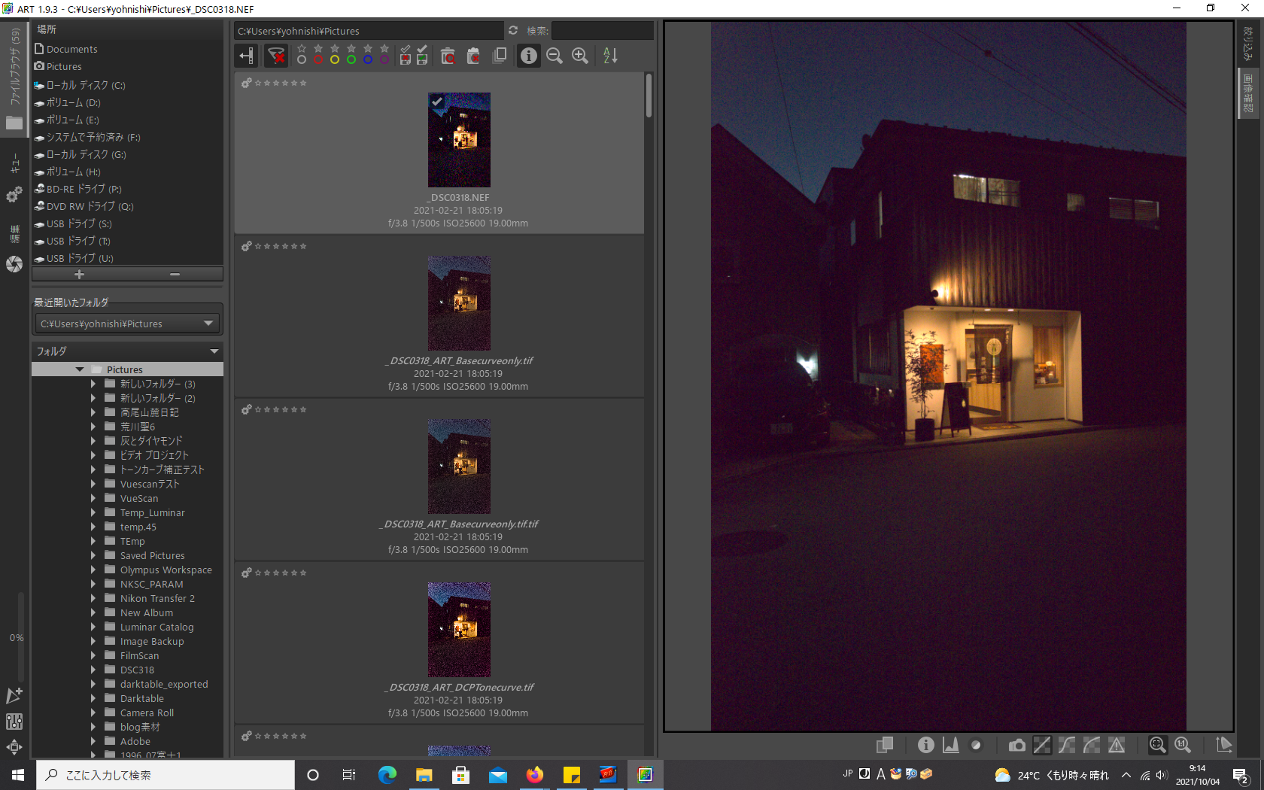Click the camera icon under the preview
This screenshot has height=790, width=1264.
(1017, 745)
